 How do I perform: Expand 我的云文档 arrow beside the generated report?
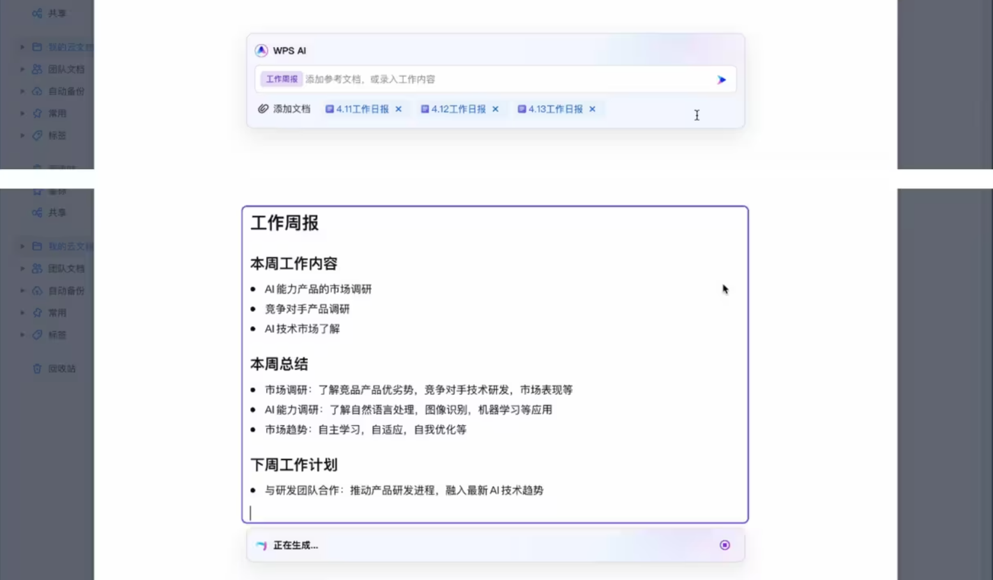coord(22,246)
